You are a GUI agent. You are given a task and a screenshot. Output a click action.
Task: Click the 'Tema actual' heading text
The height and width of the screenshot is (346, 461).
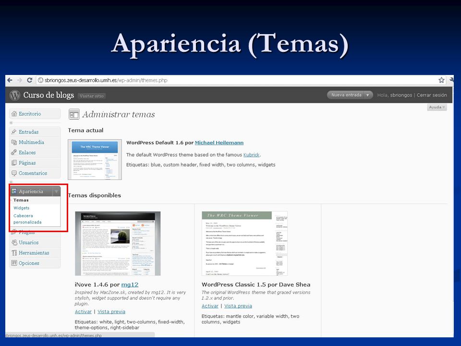click(85, 130)
